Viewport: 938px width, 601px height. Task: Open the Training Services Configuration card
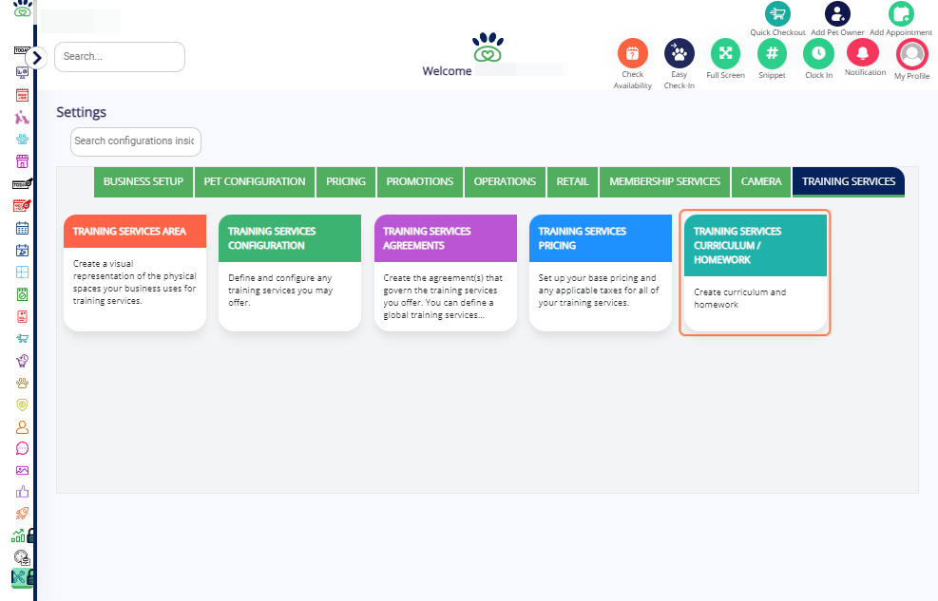290,272
